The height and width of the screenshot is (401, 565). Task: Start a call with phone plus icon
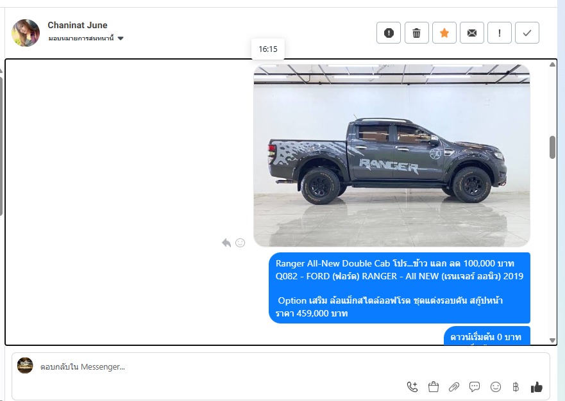[x=412, y=387]
